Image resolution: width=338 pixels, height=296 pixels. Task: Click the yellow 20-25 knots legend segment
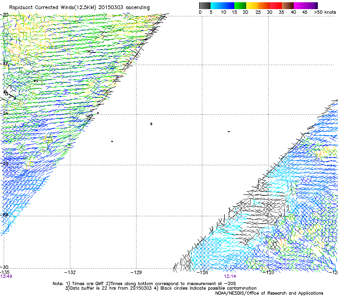pos(252,5)
